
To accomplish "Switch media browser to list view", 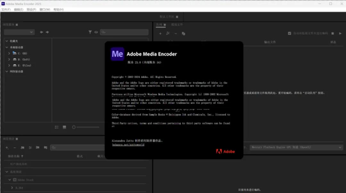I will point(57,127).
